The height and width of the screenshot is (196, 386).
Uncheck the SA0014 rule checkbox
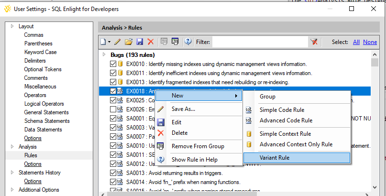click(x=113, y=182)
